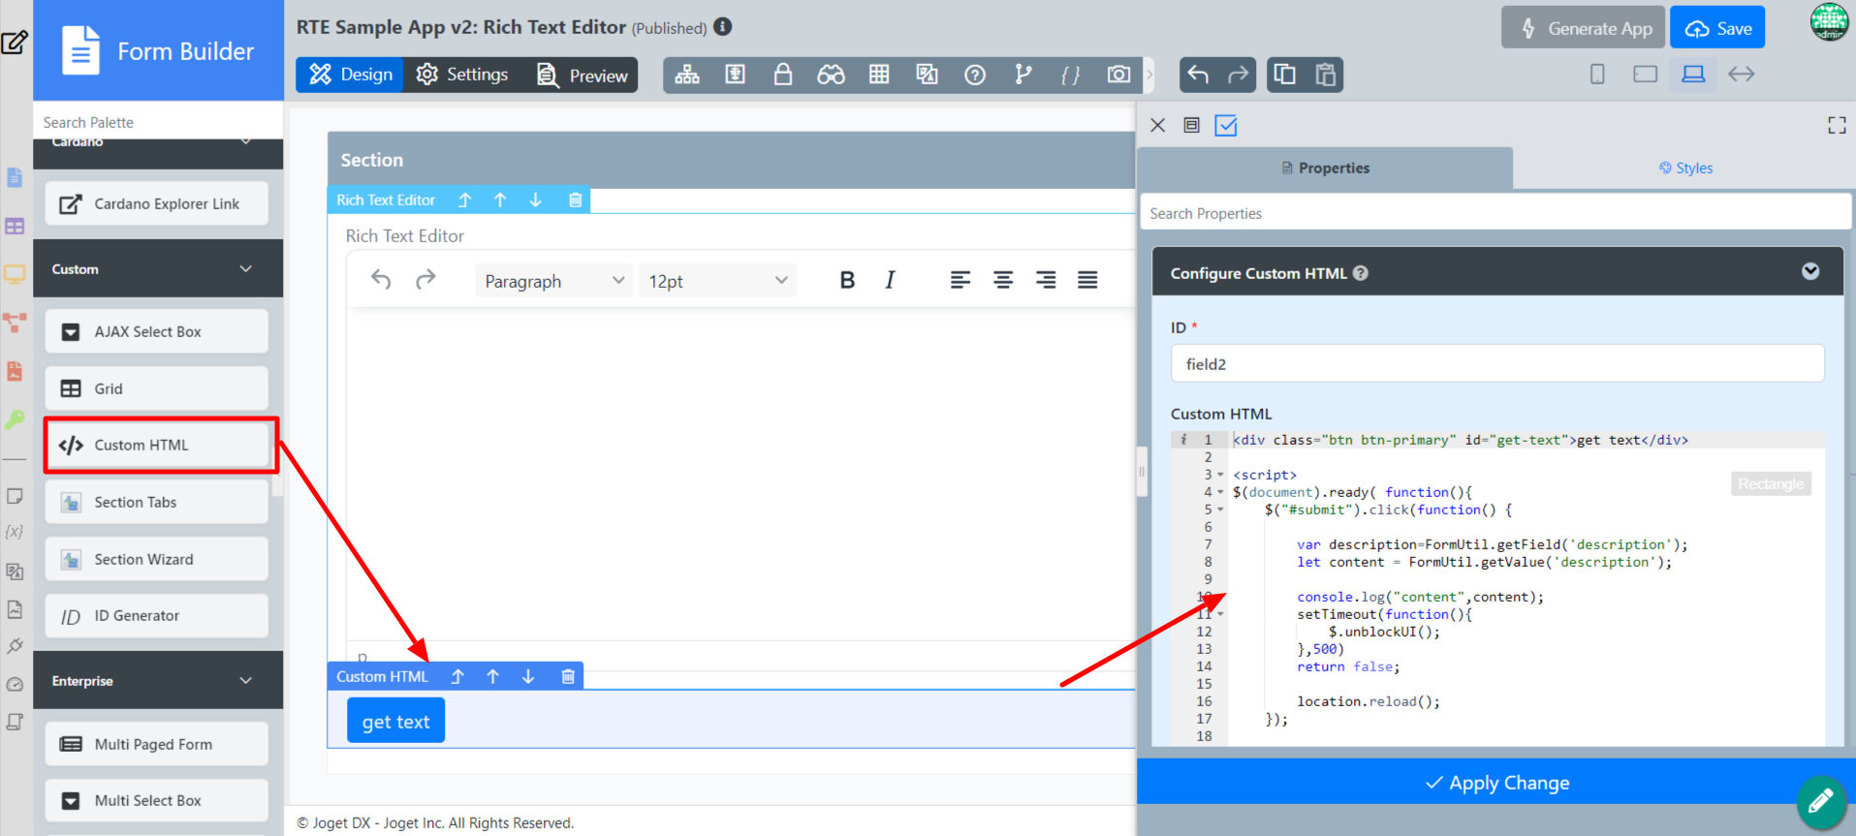This screenshot has width=1856, height=836.
Task: Open the Paragraph format dropdown
Action: point(553,281)
